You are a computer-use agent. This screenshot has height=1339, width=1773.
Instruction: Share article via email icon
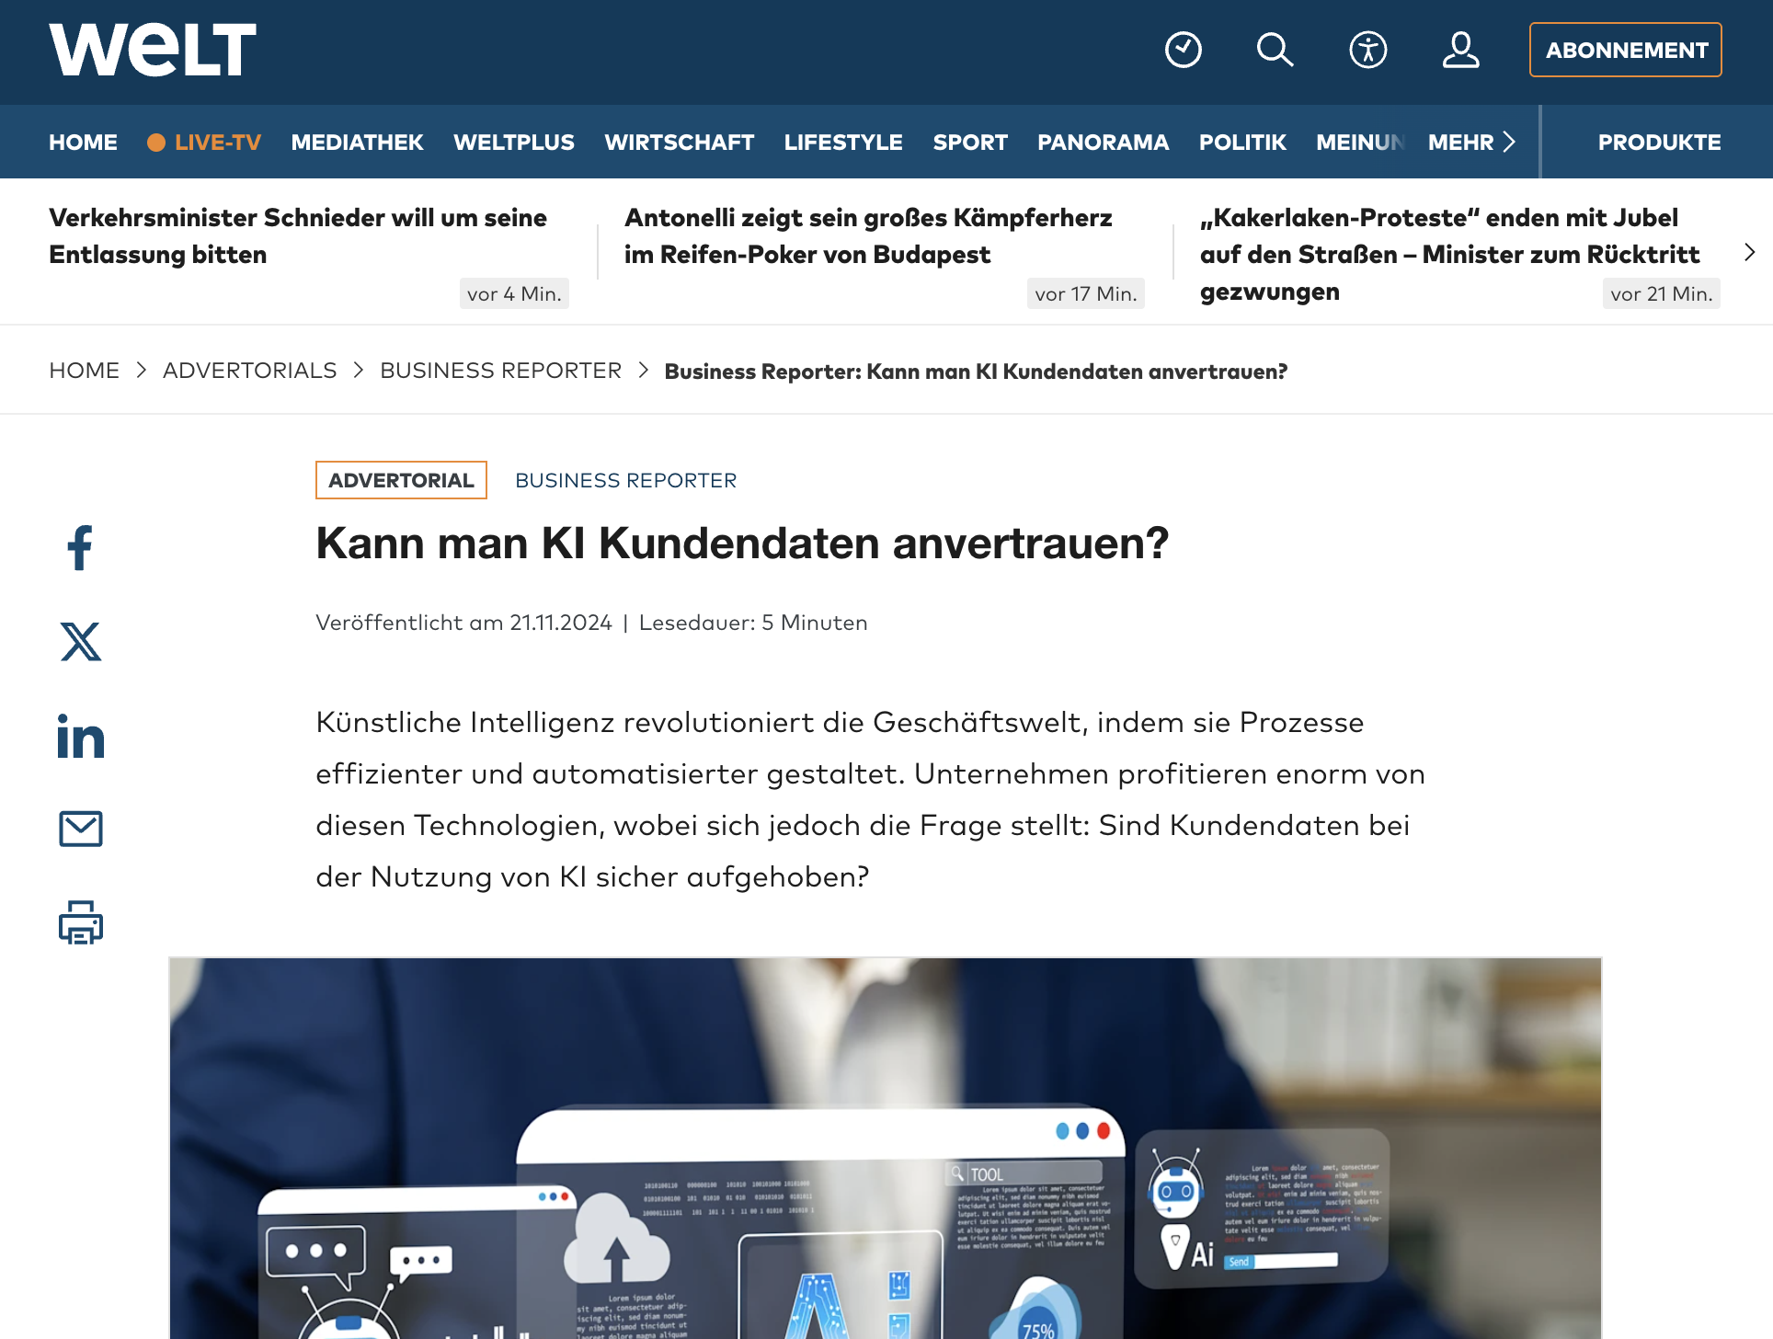81,829
